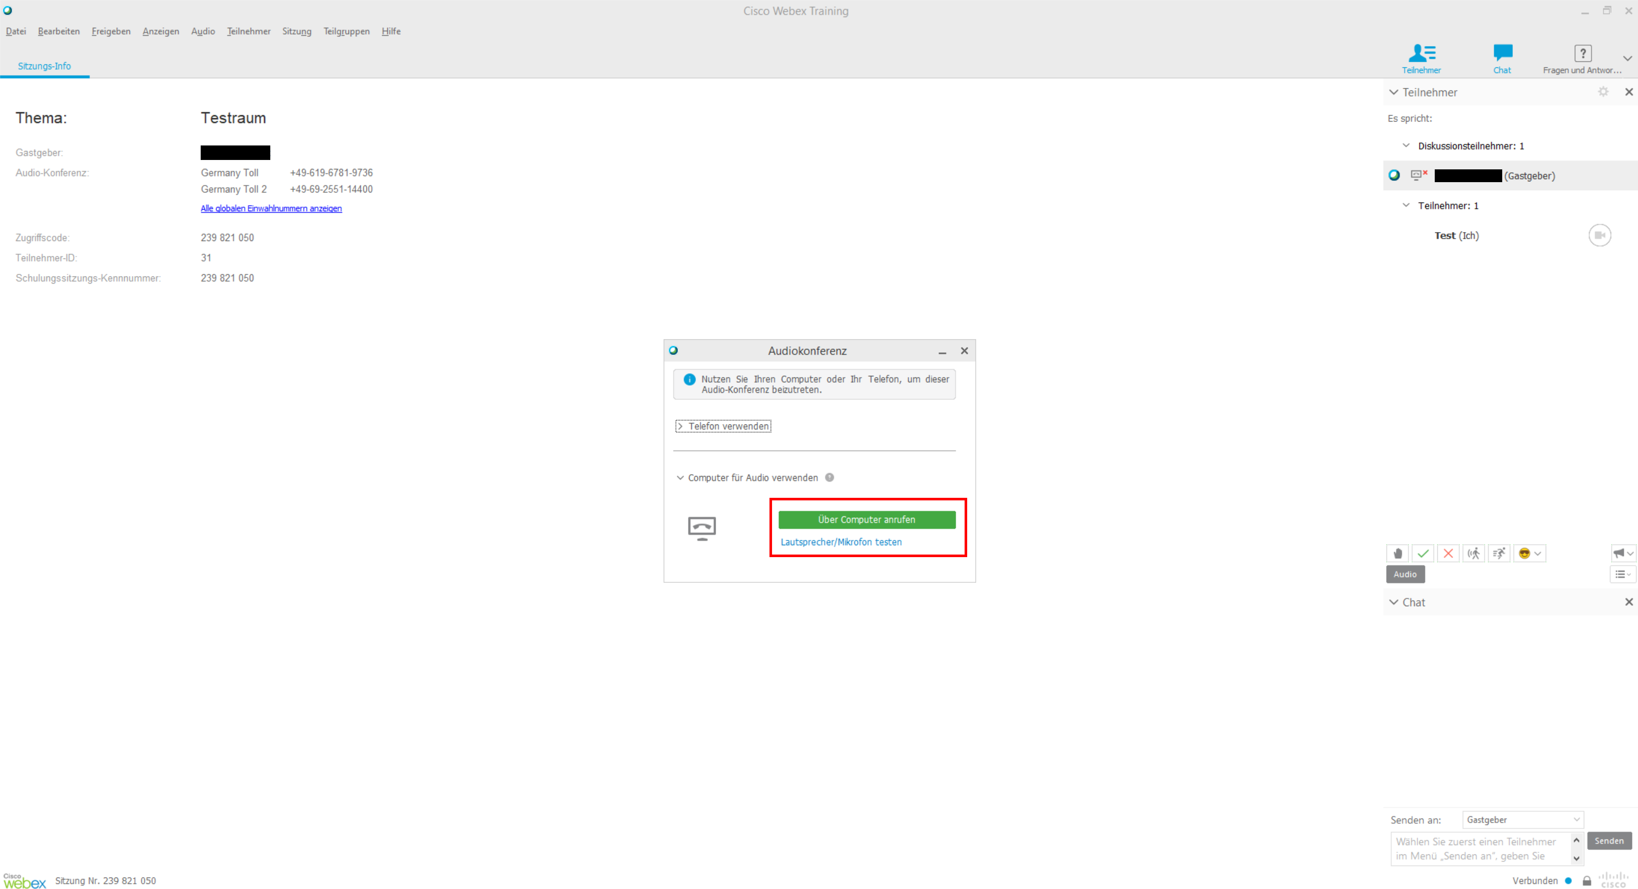Open the Teilgruppen menu
1638x889 pixels.
coord(346,31)
